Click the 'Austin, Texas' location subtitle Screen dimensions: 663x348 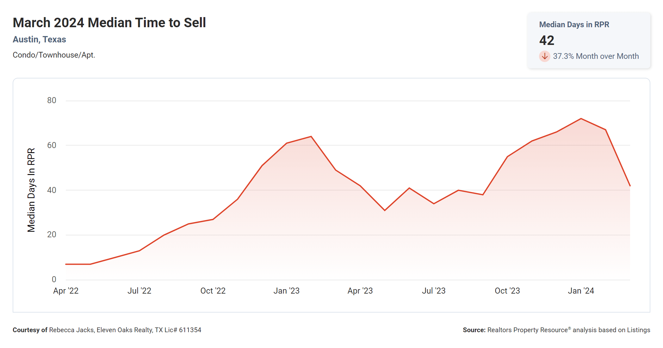39,40
